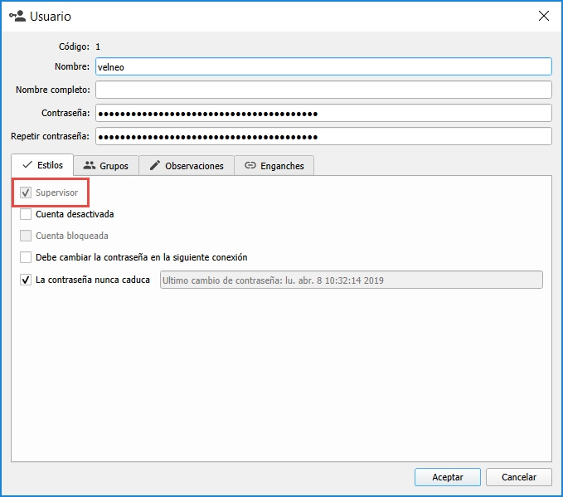Click the chain link icon on Enganches tab
Viewport: 563px width, 497px height.
pos(250,165)
